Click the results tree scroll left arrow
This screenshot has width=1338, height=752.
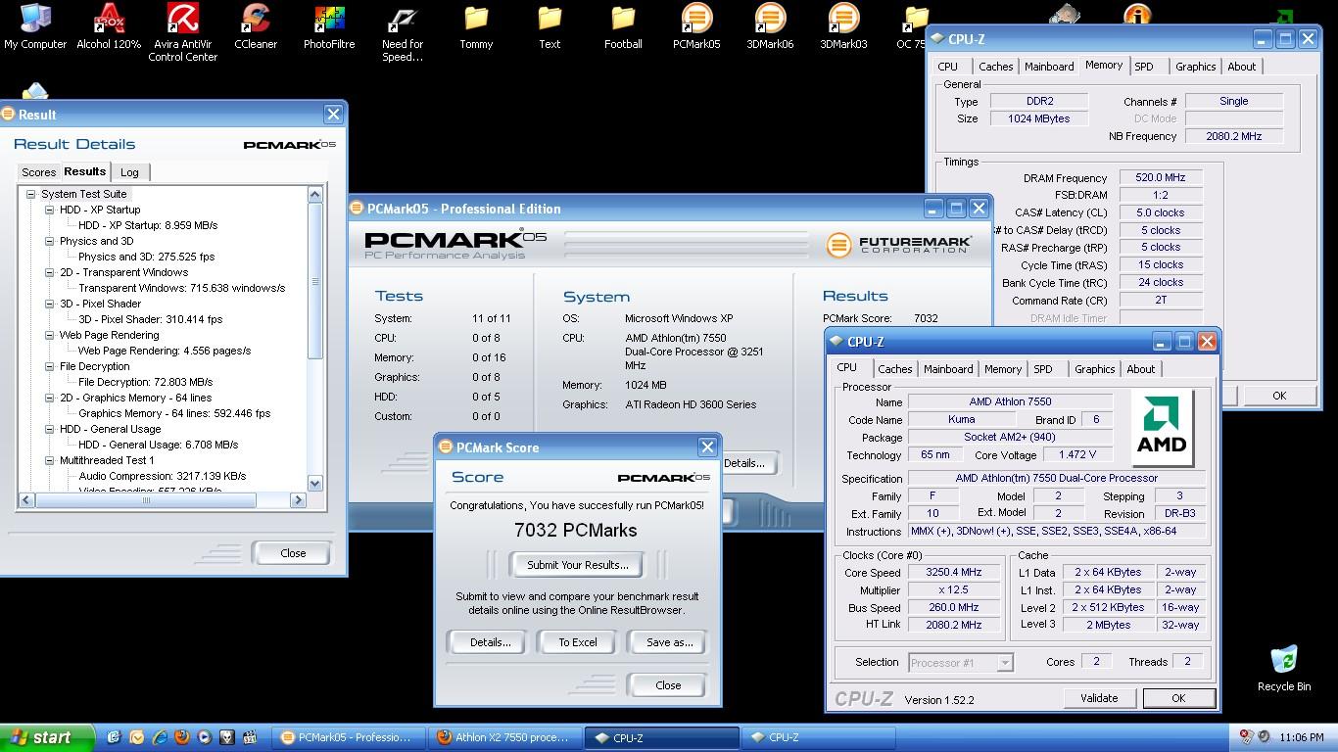tap(26, 500)
